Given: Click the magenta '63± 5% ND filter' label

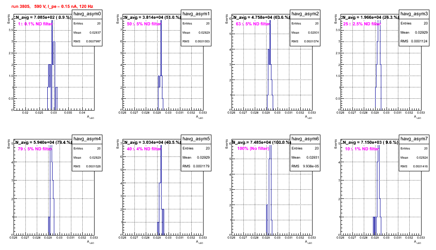Looking at the screenshot, I should pos(253,24).
